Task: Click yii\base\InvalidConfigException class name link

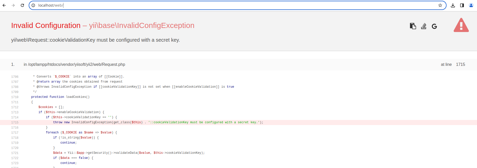Action: (142, 25)
